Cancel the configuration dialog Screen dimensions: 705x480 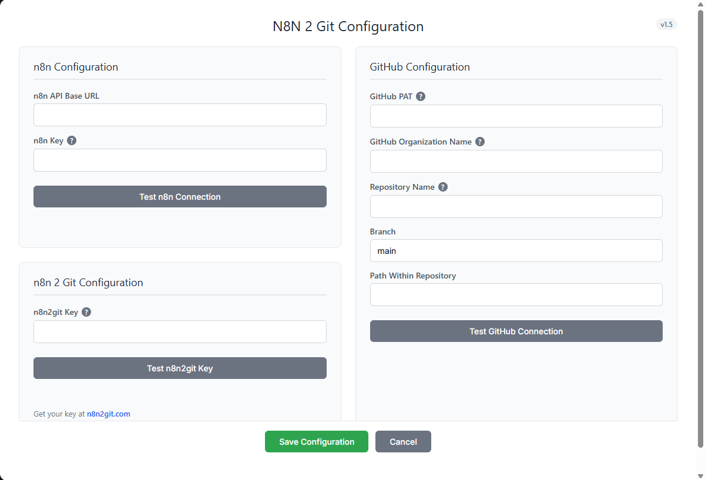pos(403,442)
